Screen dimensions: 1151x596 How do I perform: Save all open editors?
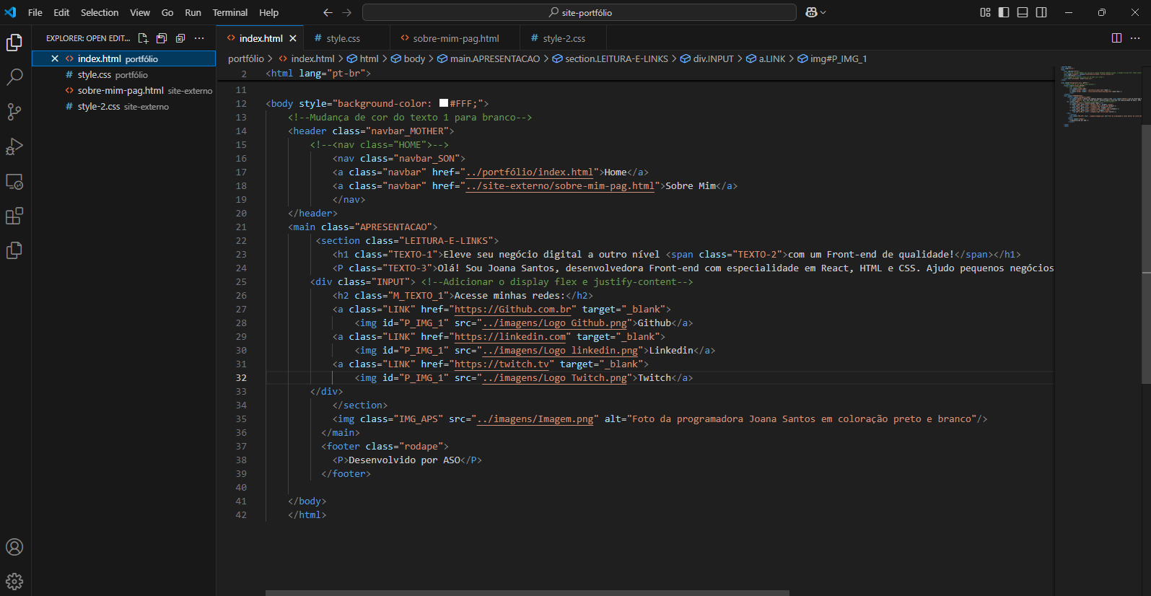(x=162, y=38)
